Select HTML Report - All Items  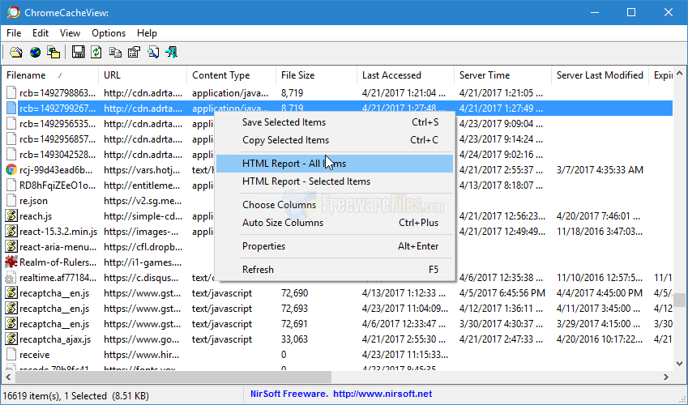[335, 164]
